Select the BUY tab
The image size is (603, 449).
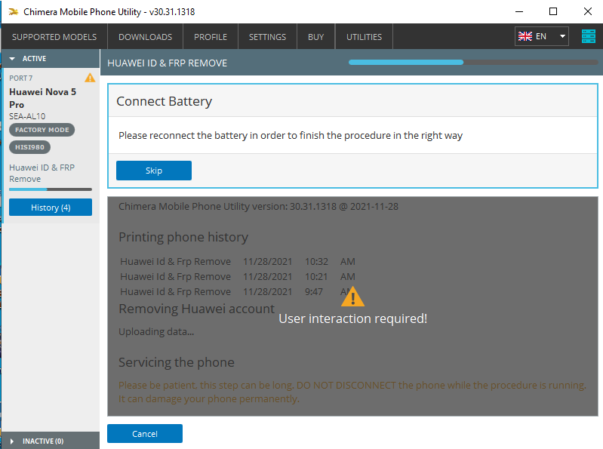point(315,37)
